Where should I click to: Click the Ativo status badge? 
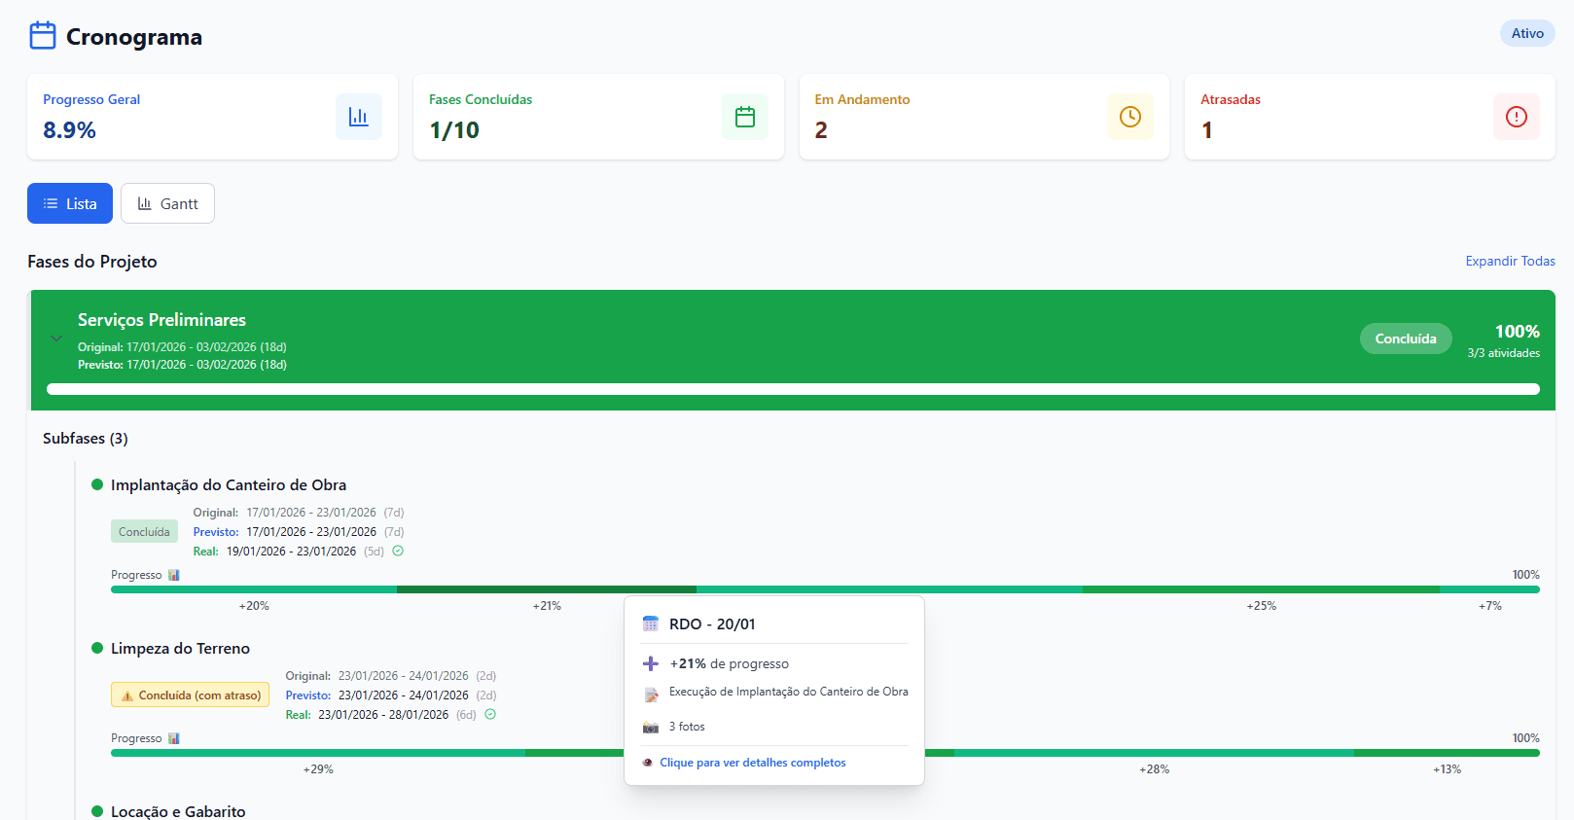(x=1526, y=33)
